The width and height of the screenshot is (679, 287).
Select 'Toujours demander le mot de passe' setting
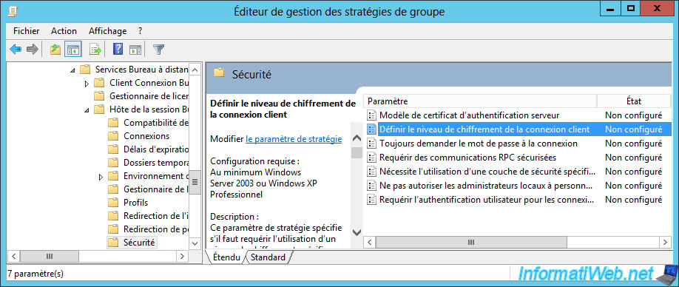(478, 143)
